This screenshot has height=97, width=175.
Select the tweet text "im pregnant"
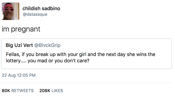[21, 29]
